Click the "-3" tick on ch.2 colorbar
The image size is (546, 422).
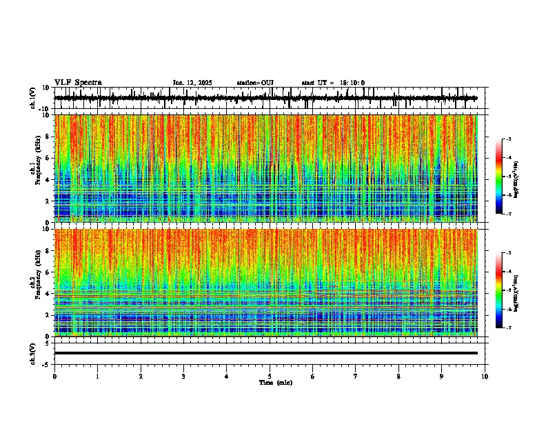coord(508,253)
